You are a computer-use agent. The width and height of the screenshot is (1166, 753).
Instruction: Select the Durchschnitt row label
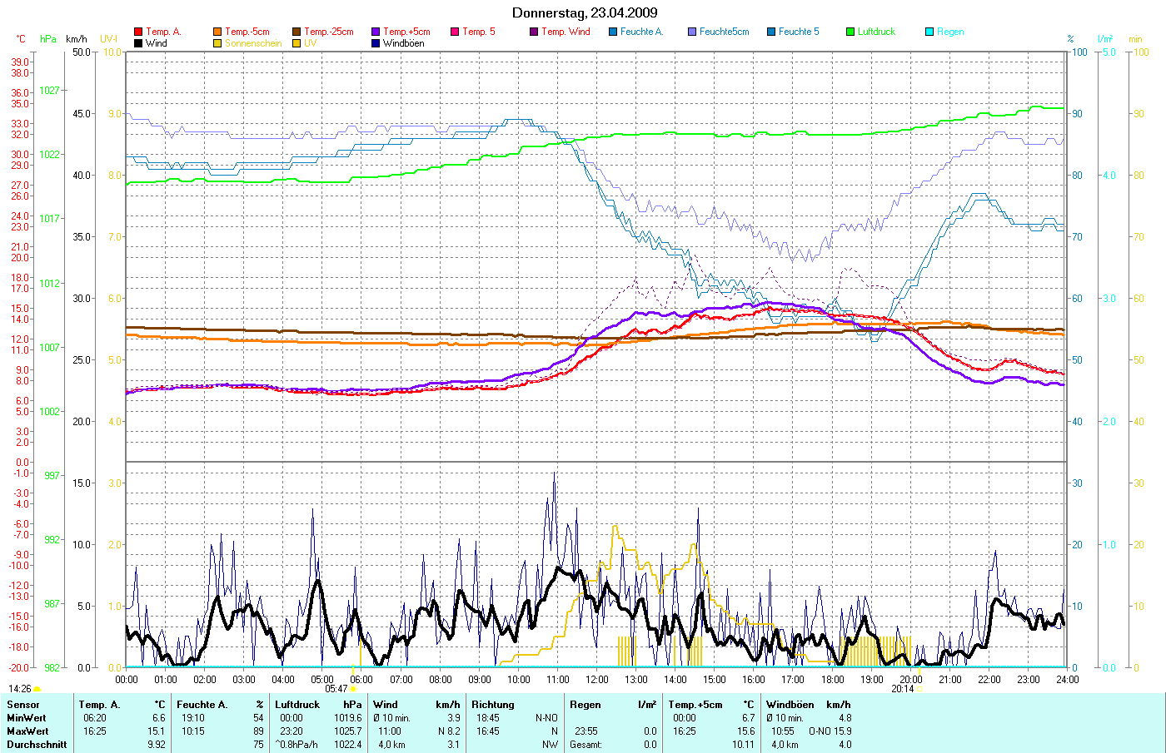tap(37, 745)
